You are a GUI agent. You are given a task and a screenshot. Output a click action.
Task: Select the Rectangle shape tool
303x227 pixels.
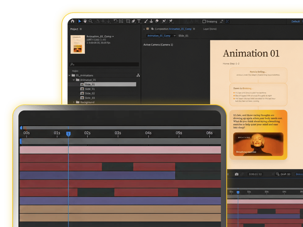coord(128,21)
